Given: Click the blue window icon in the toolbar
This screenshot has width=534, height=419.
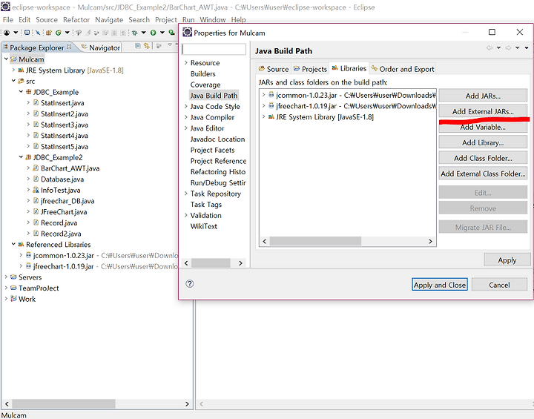Looking at the screenshot, I should pos(27,33).
